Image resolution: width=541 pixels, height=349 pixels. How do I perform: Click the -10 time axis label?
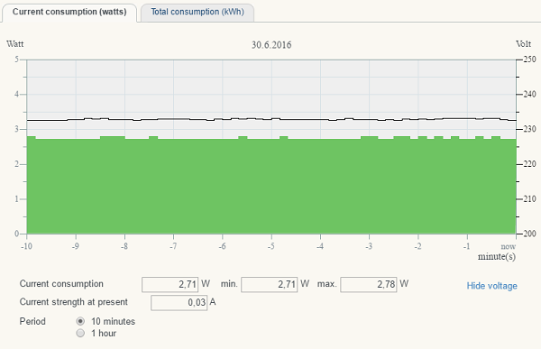pos(26,246)
